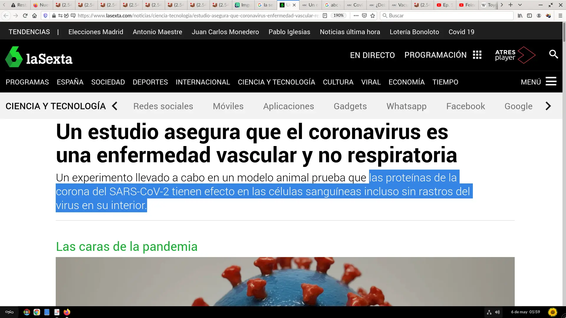Open activities overview infinity icon
The image size is (566, 318).
(9, 312)
